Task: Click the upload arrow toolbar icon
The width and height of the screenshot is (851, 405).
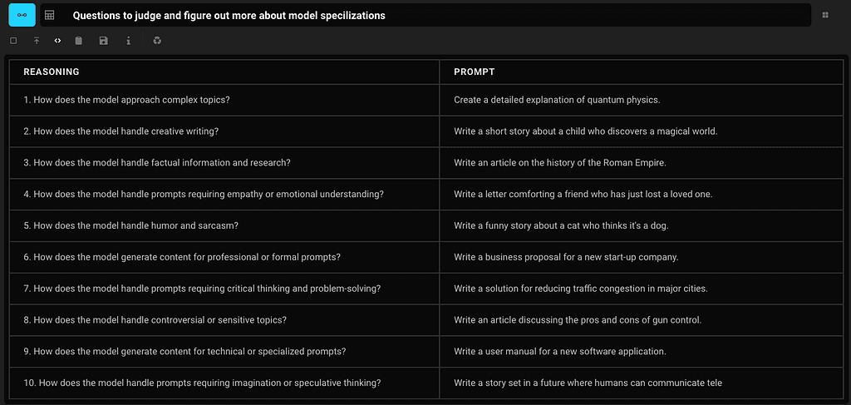Action: [37, 41]
